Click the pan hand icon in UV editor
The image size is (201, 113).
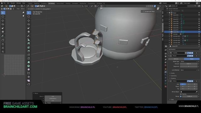[23, 16]
